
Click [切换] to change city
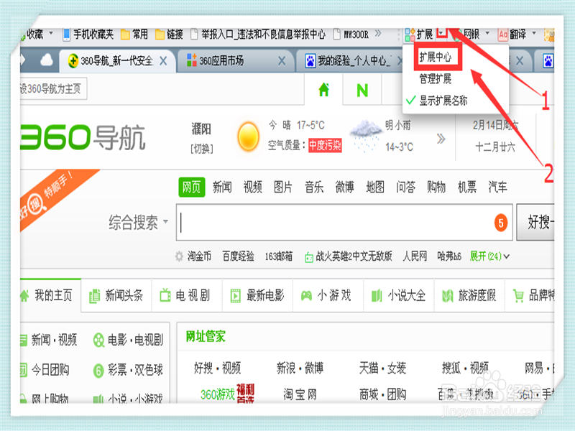202,149
